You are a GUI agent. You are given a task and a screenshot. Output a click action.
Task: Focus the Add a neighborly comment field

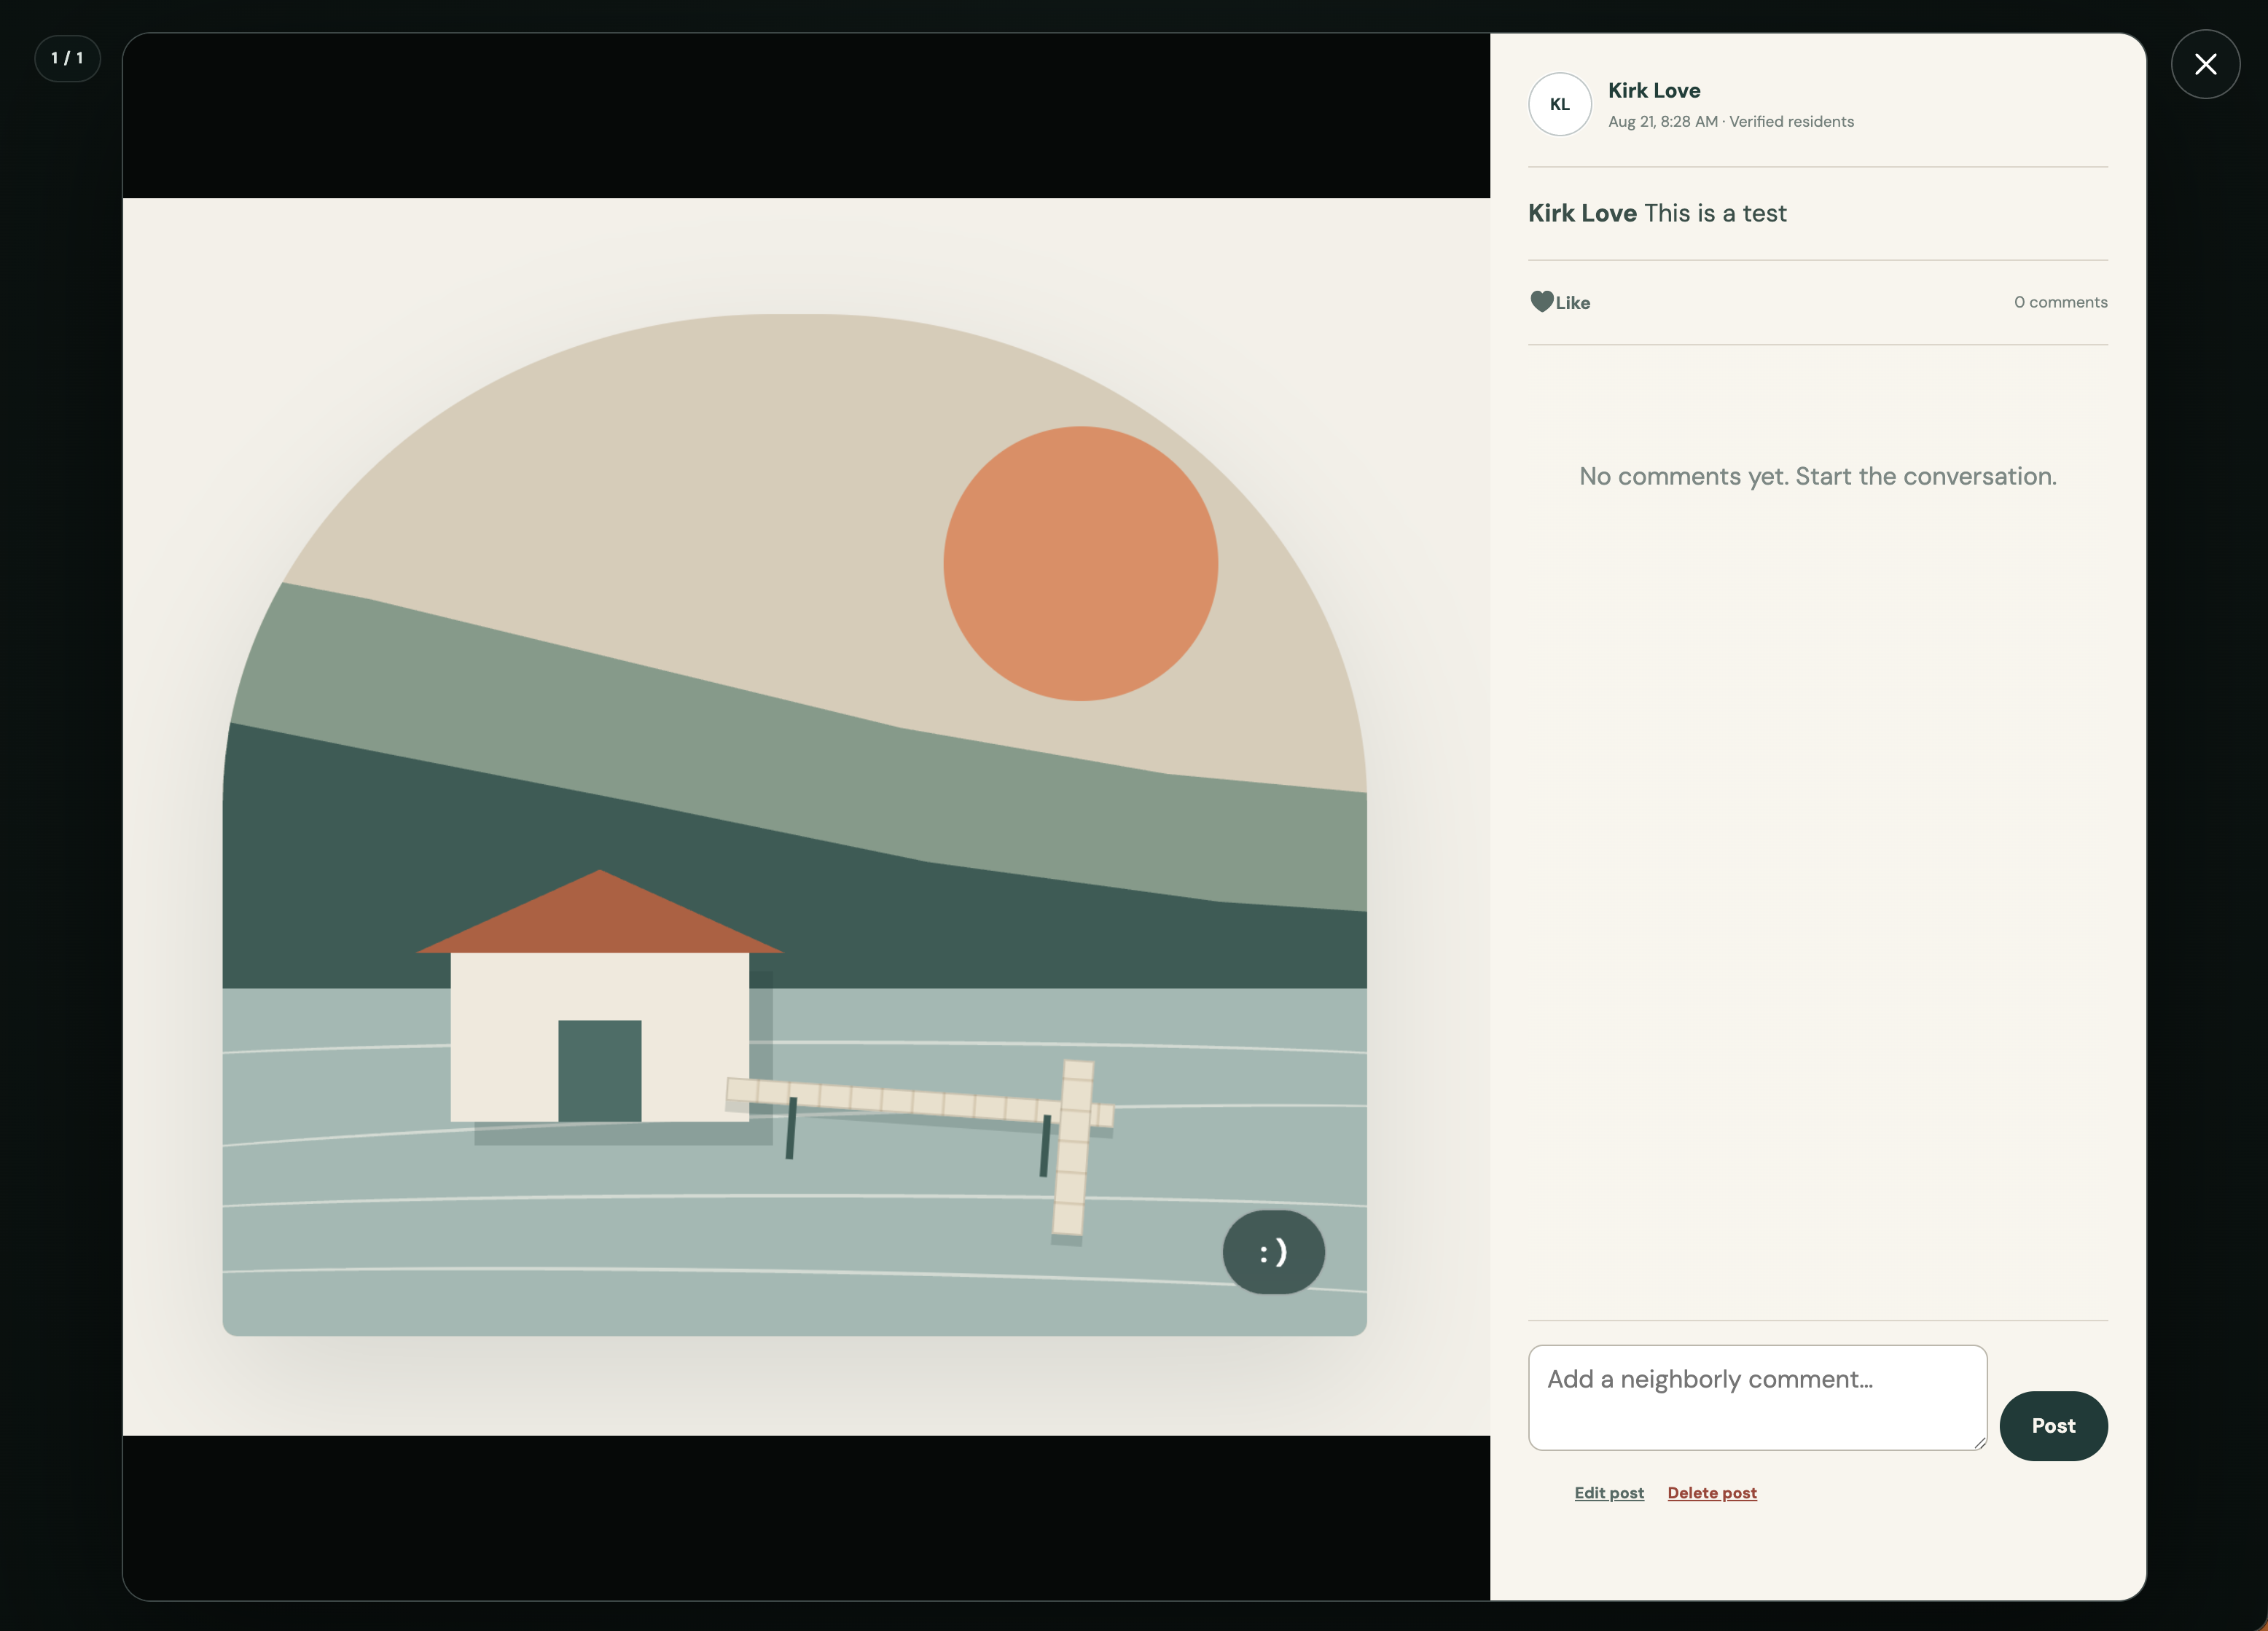pyautogui.click(x=1757, y=1397)
